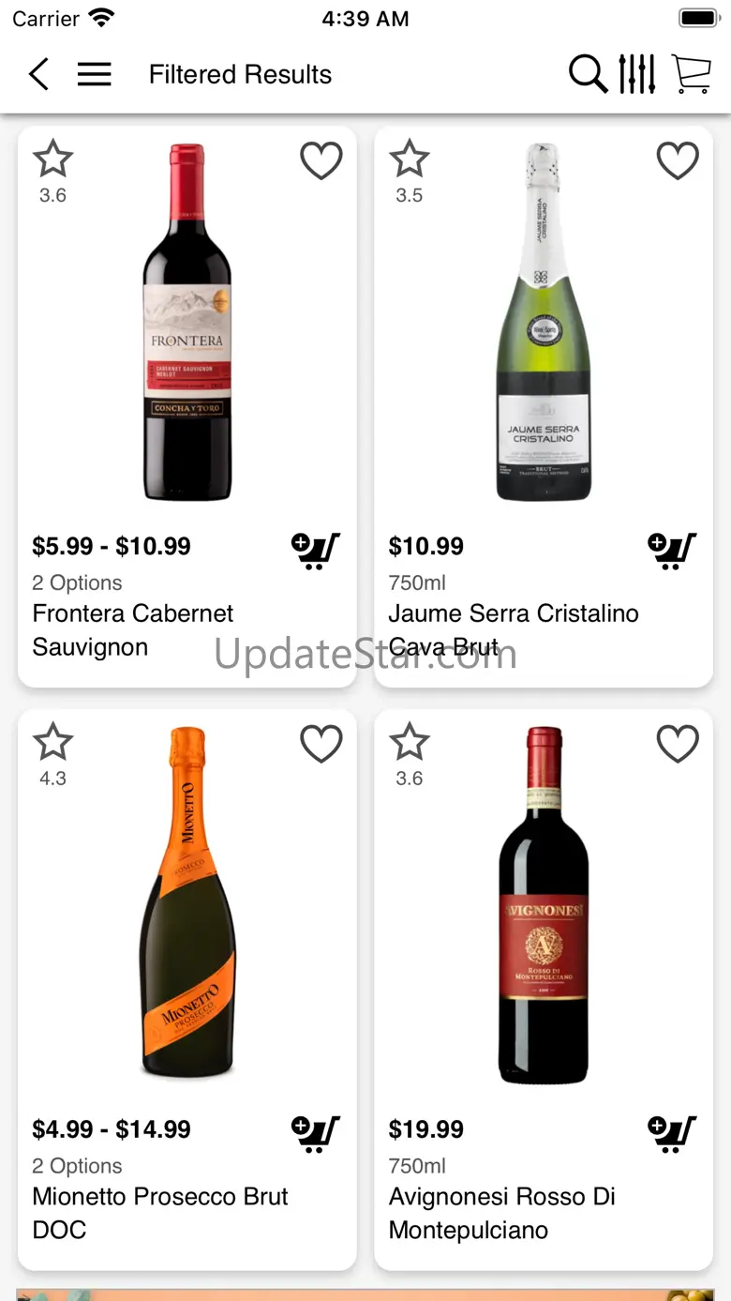The width and height of the screenshot is (731, 1301).
Task: Tap the rating star on Frontera Cabernet
Action: click(52, 160)
